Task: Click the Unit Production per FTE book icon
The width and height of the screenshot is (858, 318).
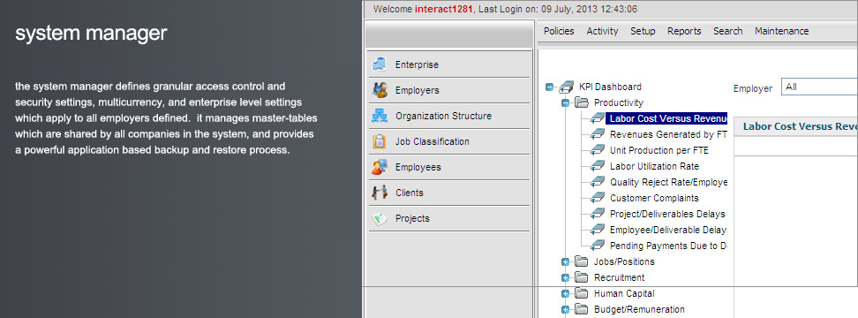Action: pyautogui.click(x=598, y=150)
